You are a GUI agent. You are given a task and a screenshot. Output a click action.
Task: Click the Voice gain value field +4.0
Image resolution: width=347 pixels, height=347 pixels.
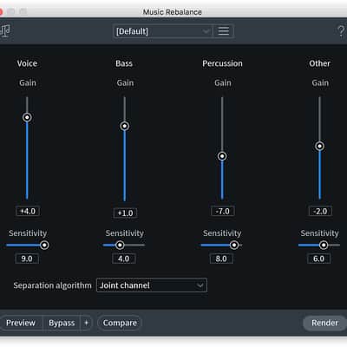(x=28, y=211)
